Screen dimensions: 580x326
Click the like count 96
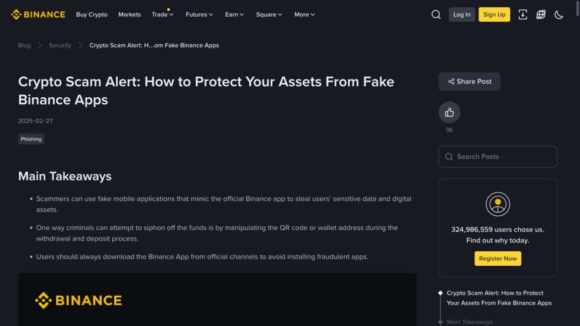pyautogui.click(x=449, y=130)
